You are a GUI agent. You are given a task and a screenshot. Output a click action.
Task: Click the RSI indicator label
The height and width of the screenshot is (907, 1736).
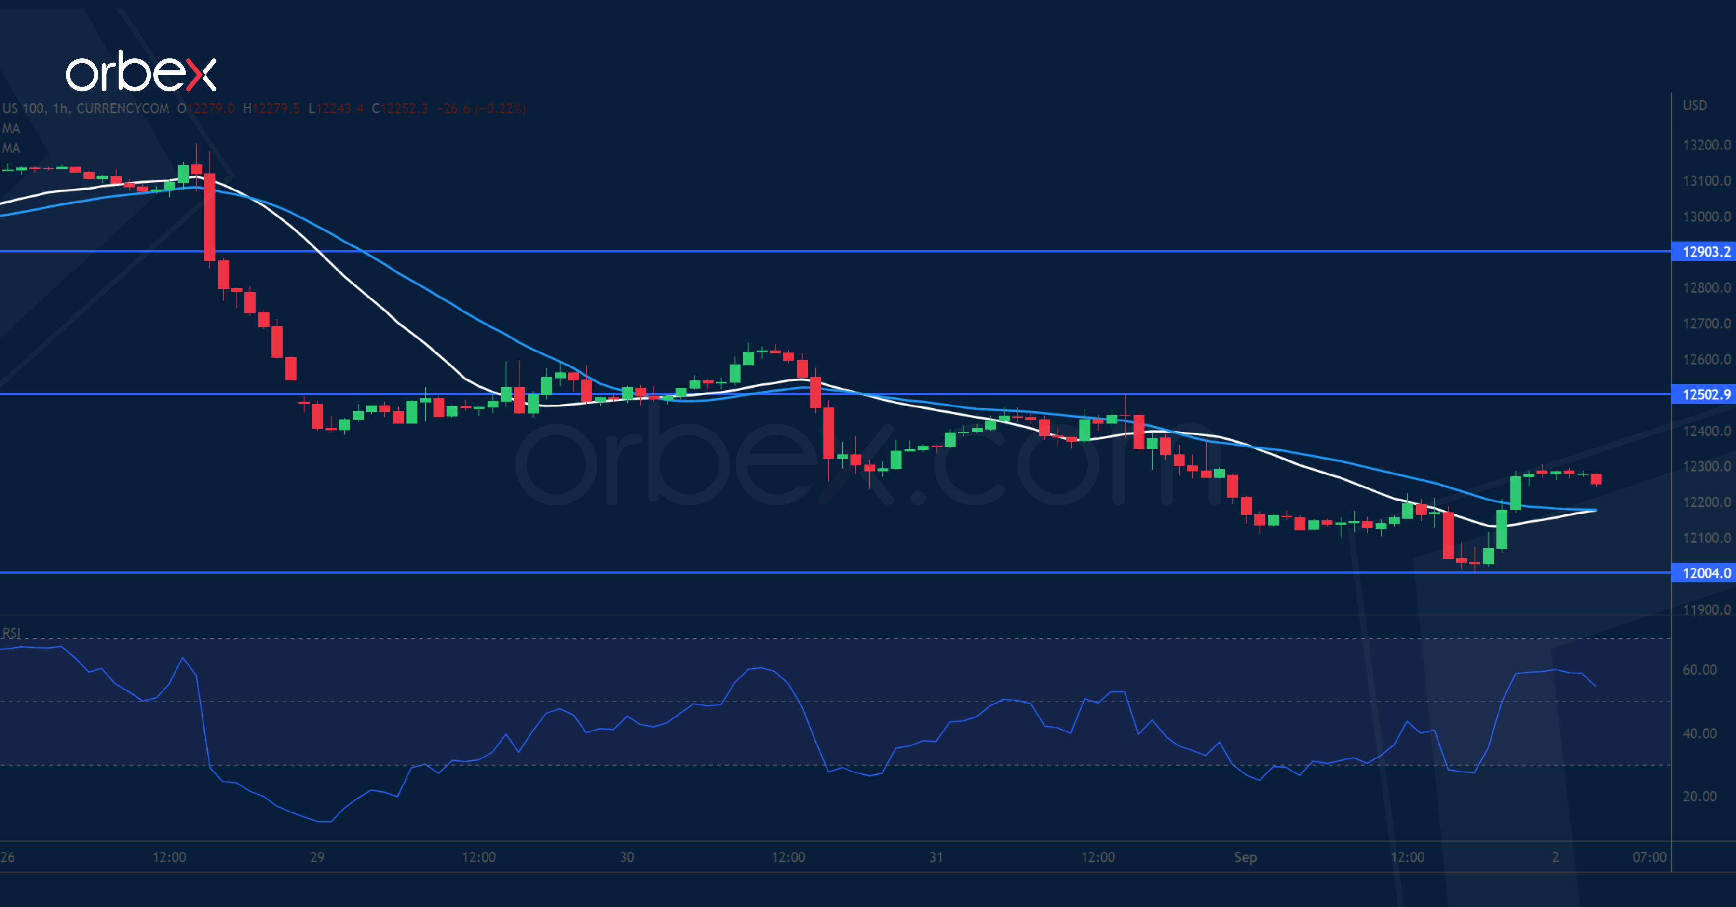(11, 633)
